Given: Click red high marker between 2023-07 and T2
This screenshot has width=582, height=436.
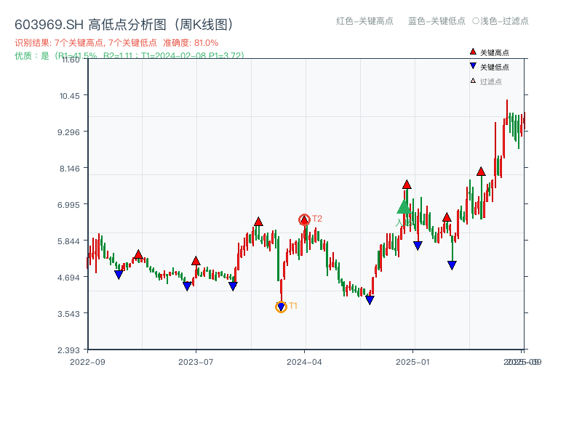Looking at the screenshot, I should [259, 222].
